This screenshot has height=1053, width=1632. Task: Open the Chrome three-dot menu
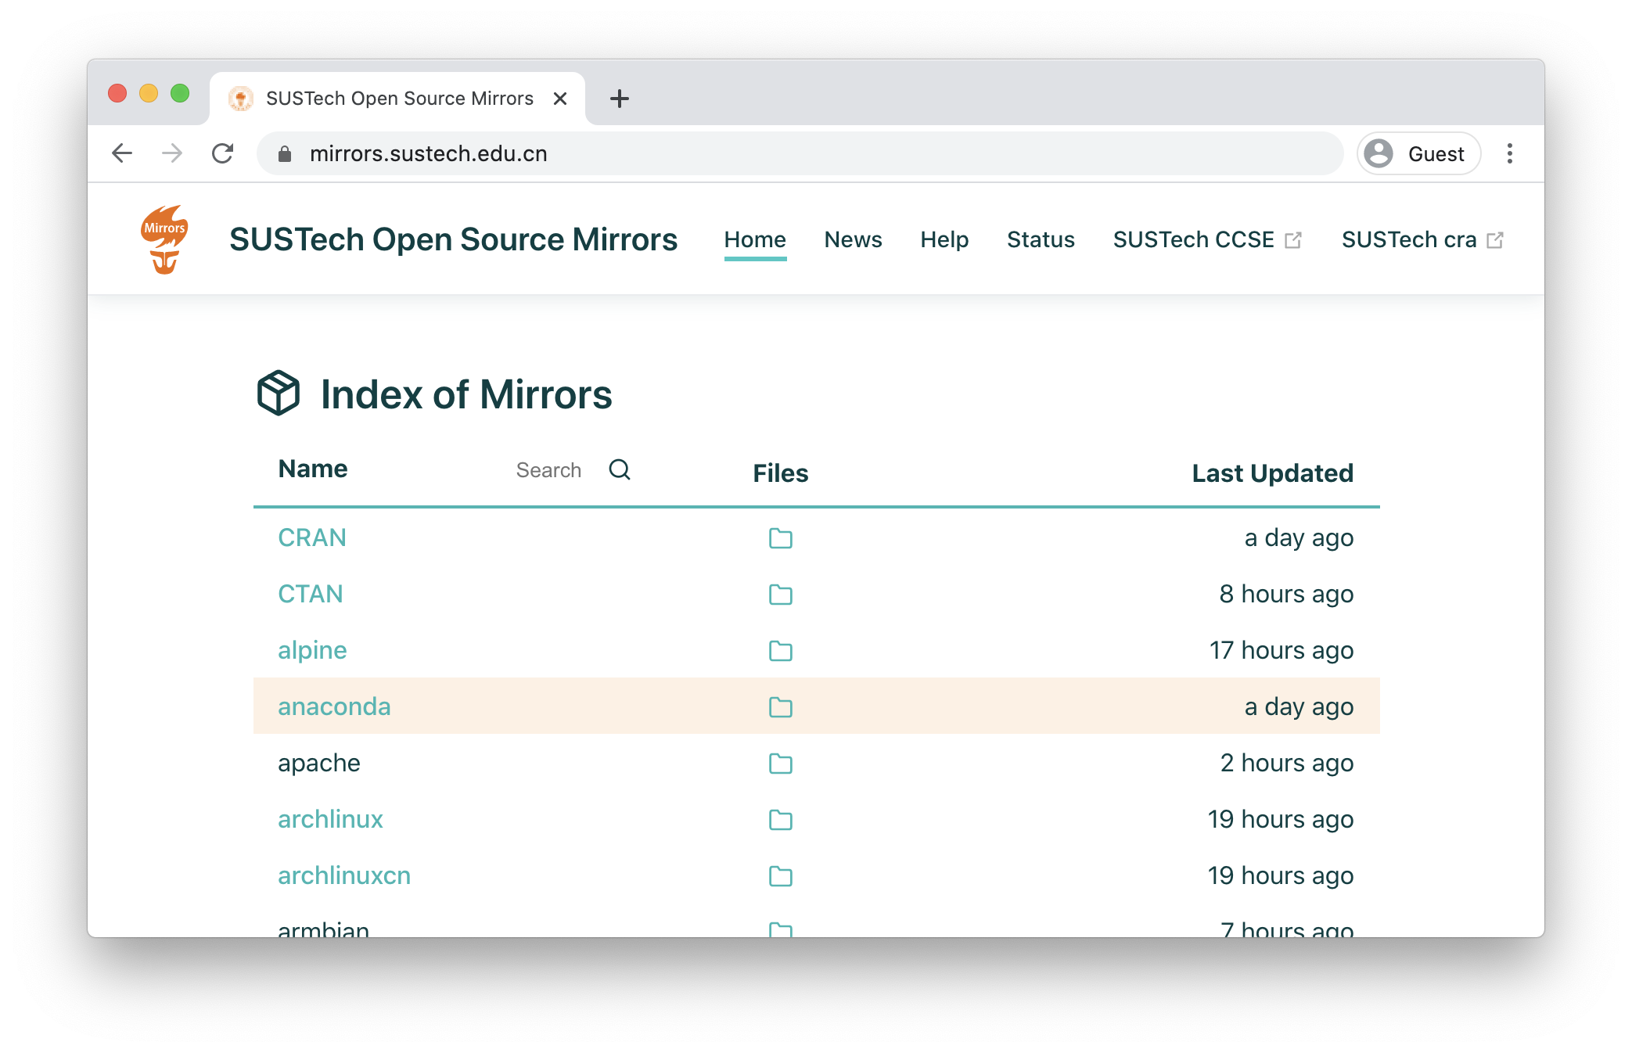[1509, 153]
